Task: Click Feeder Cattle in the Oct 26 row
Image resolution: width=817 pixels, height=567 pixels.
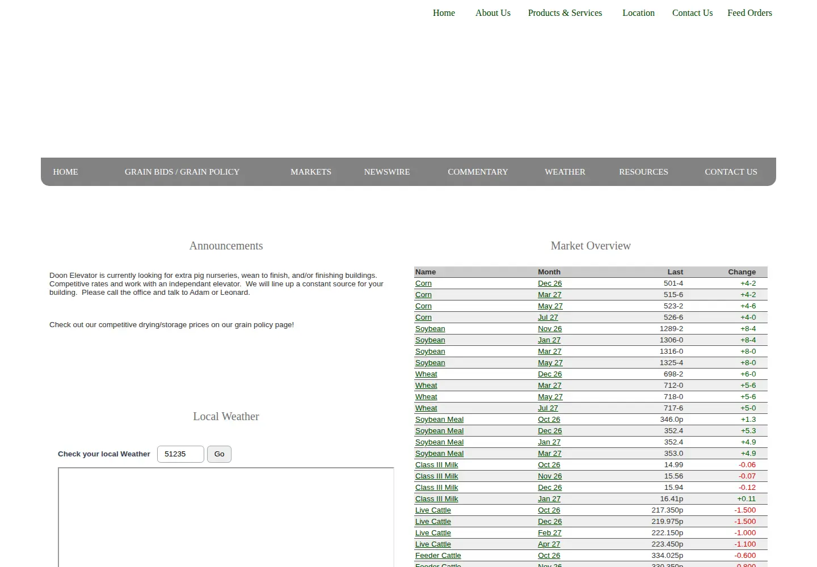Action: click(x=438, y=556)
